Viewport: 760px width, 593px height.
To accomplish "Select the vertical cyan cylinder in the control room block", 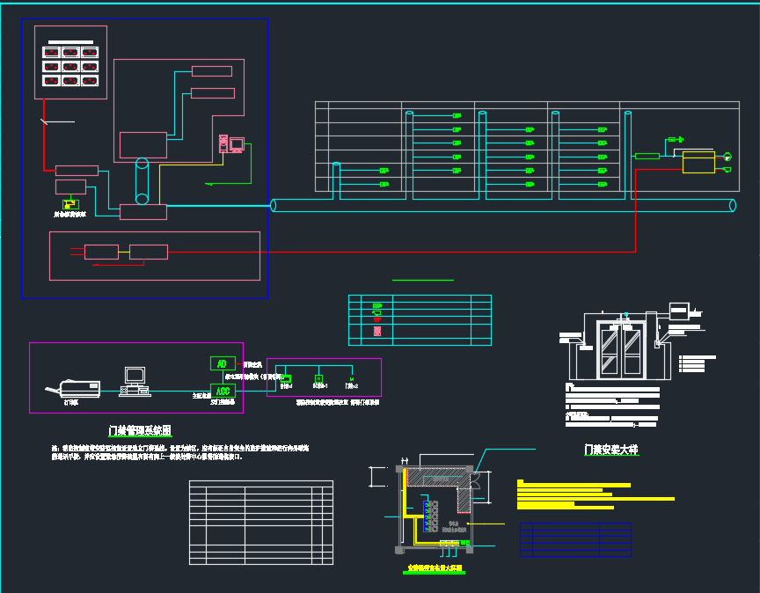I will tap(142, 181).
